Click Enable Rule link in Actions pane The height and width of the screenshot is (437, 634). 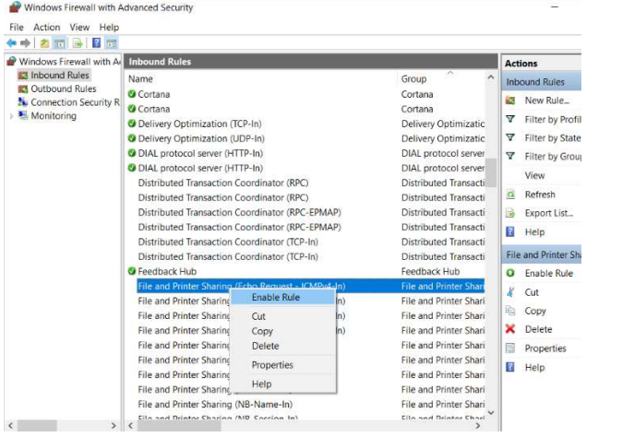pos(549,274)
